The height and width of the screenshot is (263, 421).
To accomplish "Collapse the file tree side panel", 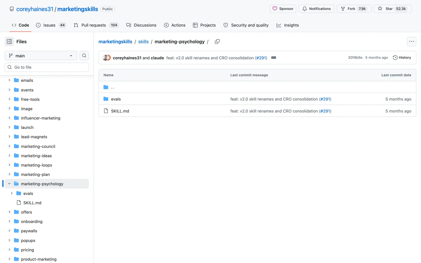I will point(9,42).
